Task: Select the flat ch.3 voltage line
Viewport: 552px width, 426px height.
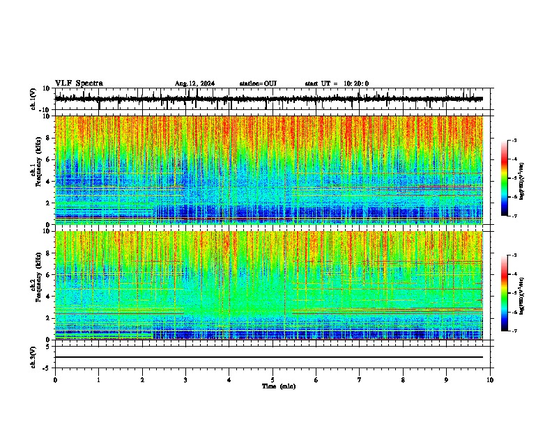Action: point(268,357)
